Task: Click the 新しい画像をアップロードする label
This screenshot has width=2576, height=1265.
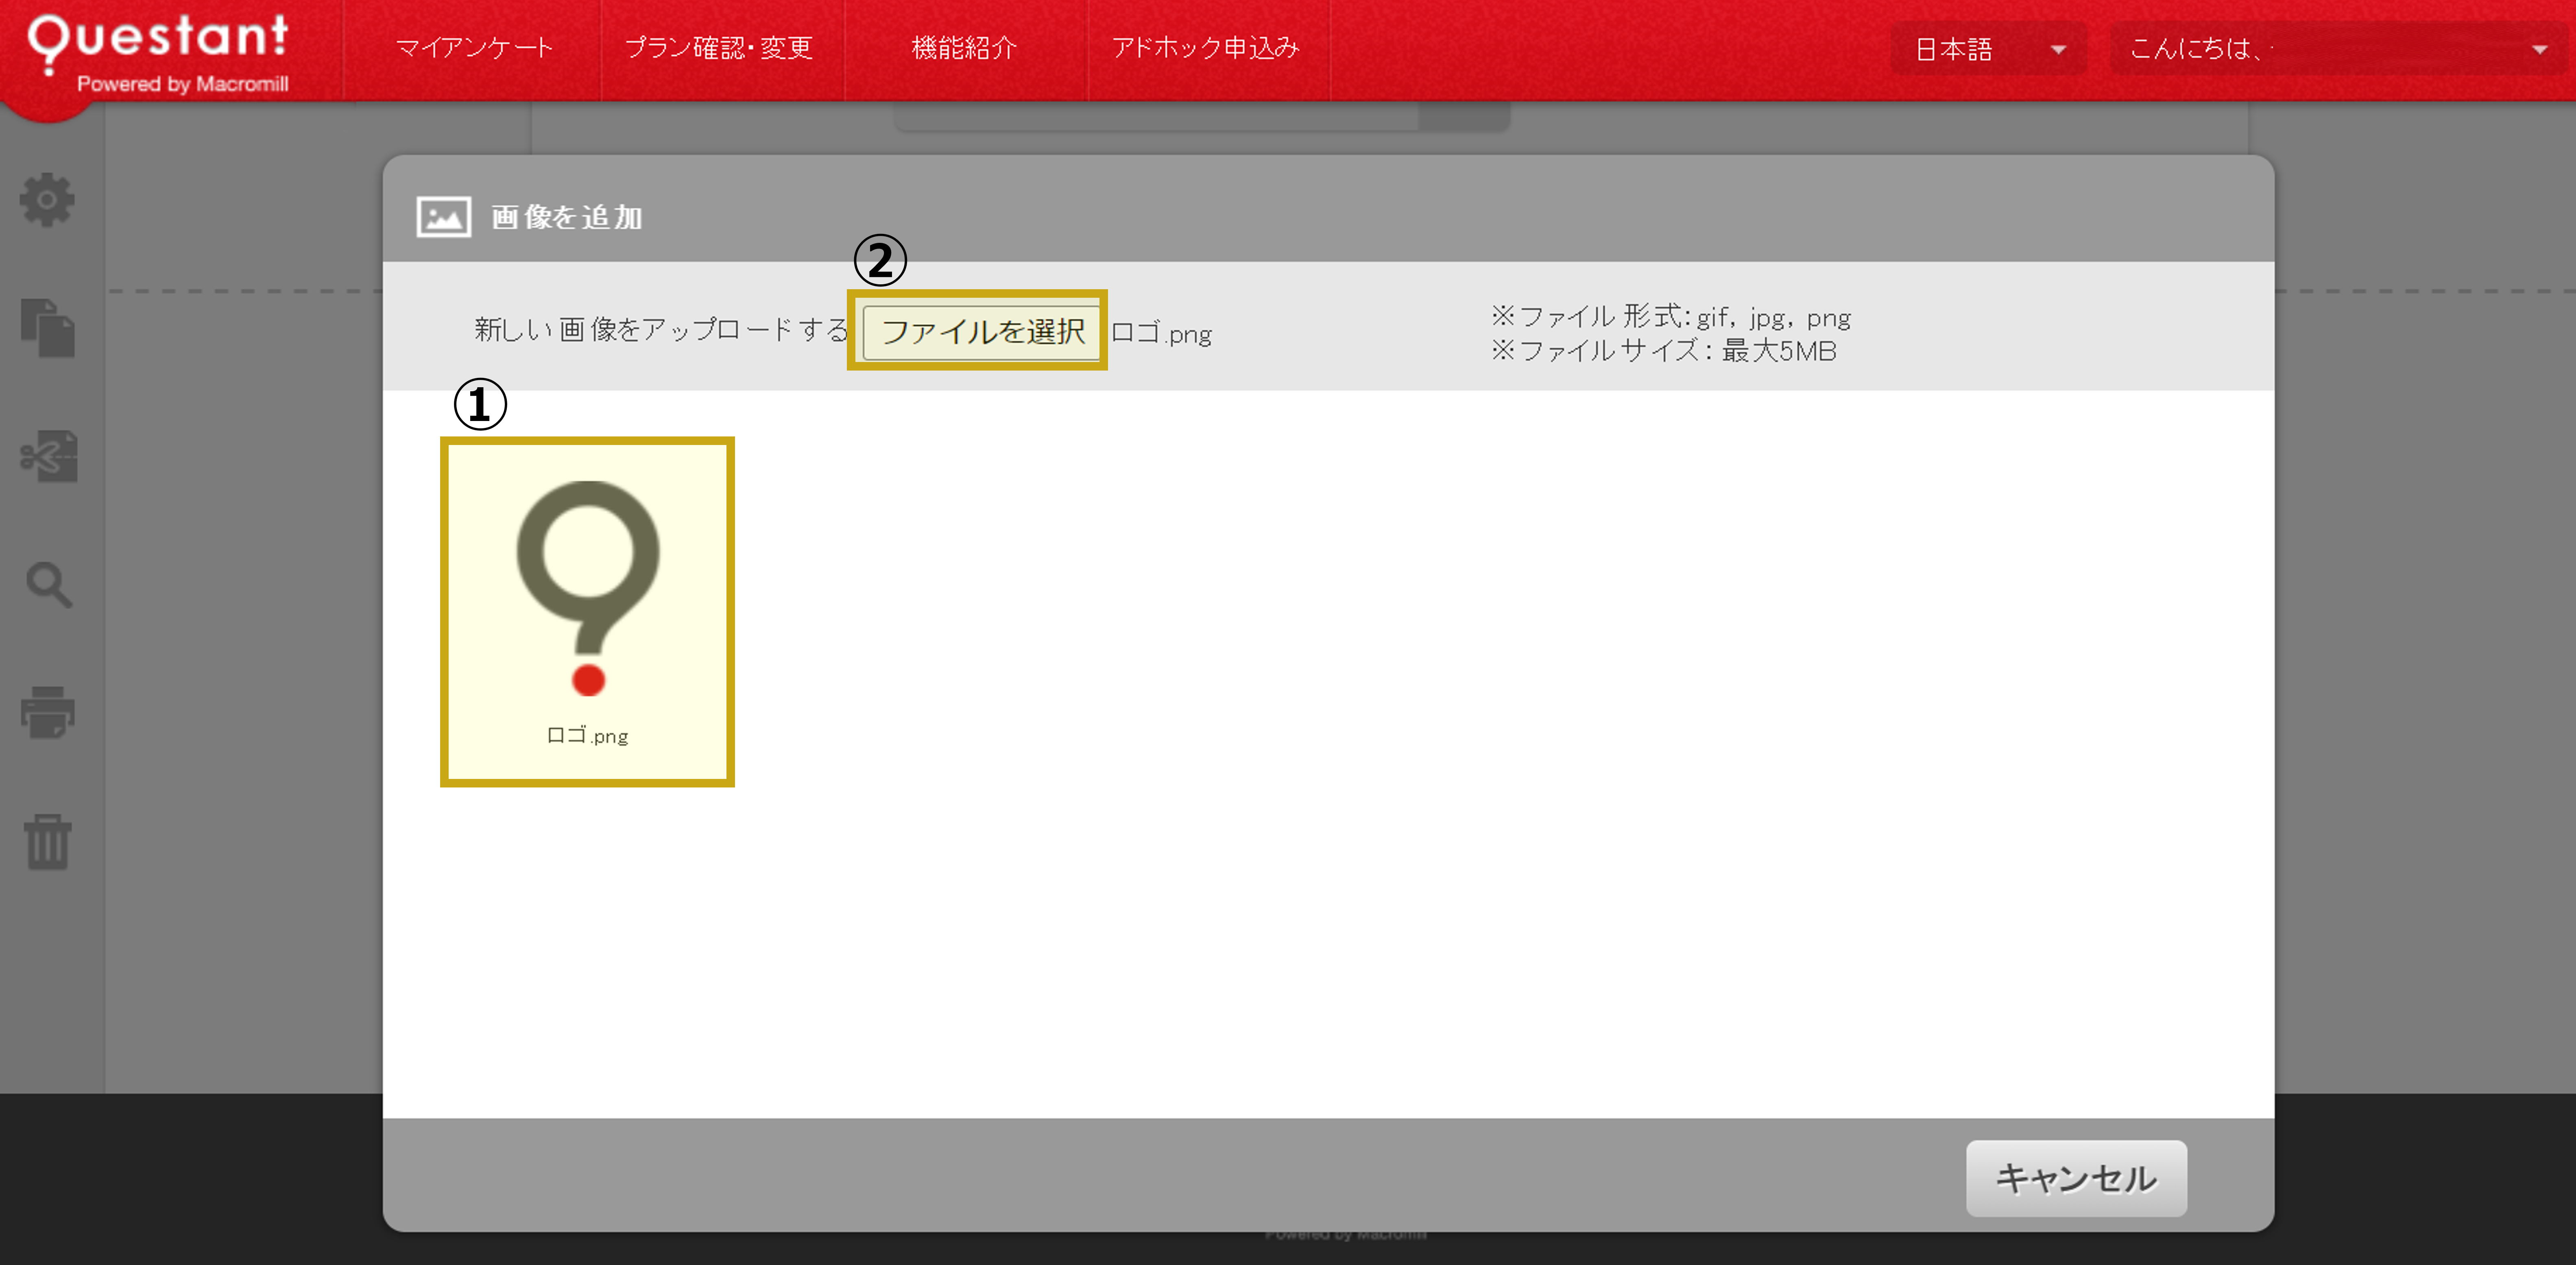Action: (661, 329)
